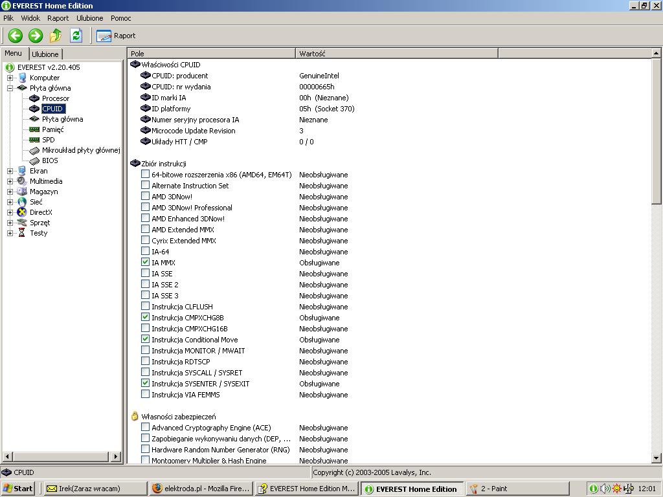Click the Właściwości CPUID section chip icon
This screenshot has height=497, width=663.
135,64
